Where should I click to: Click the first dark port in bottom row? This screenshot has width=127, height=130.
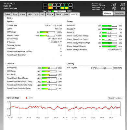click(45, 8)
